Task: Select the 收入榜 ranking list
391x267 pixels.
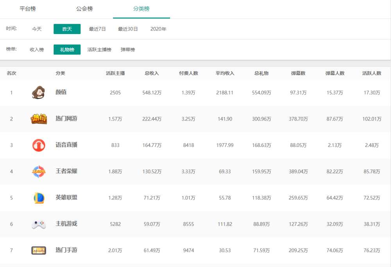Action: pos(37,50)
